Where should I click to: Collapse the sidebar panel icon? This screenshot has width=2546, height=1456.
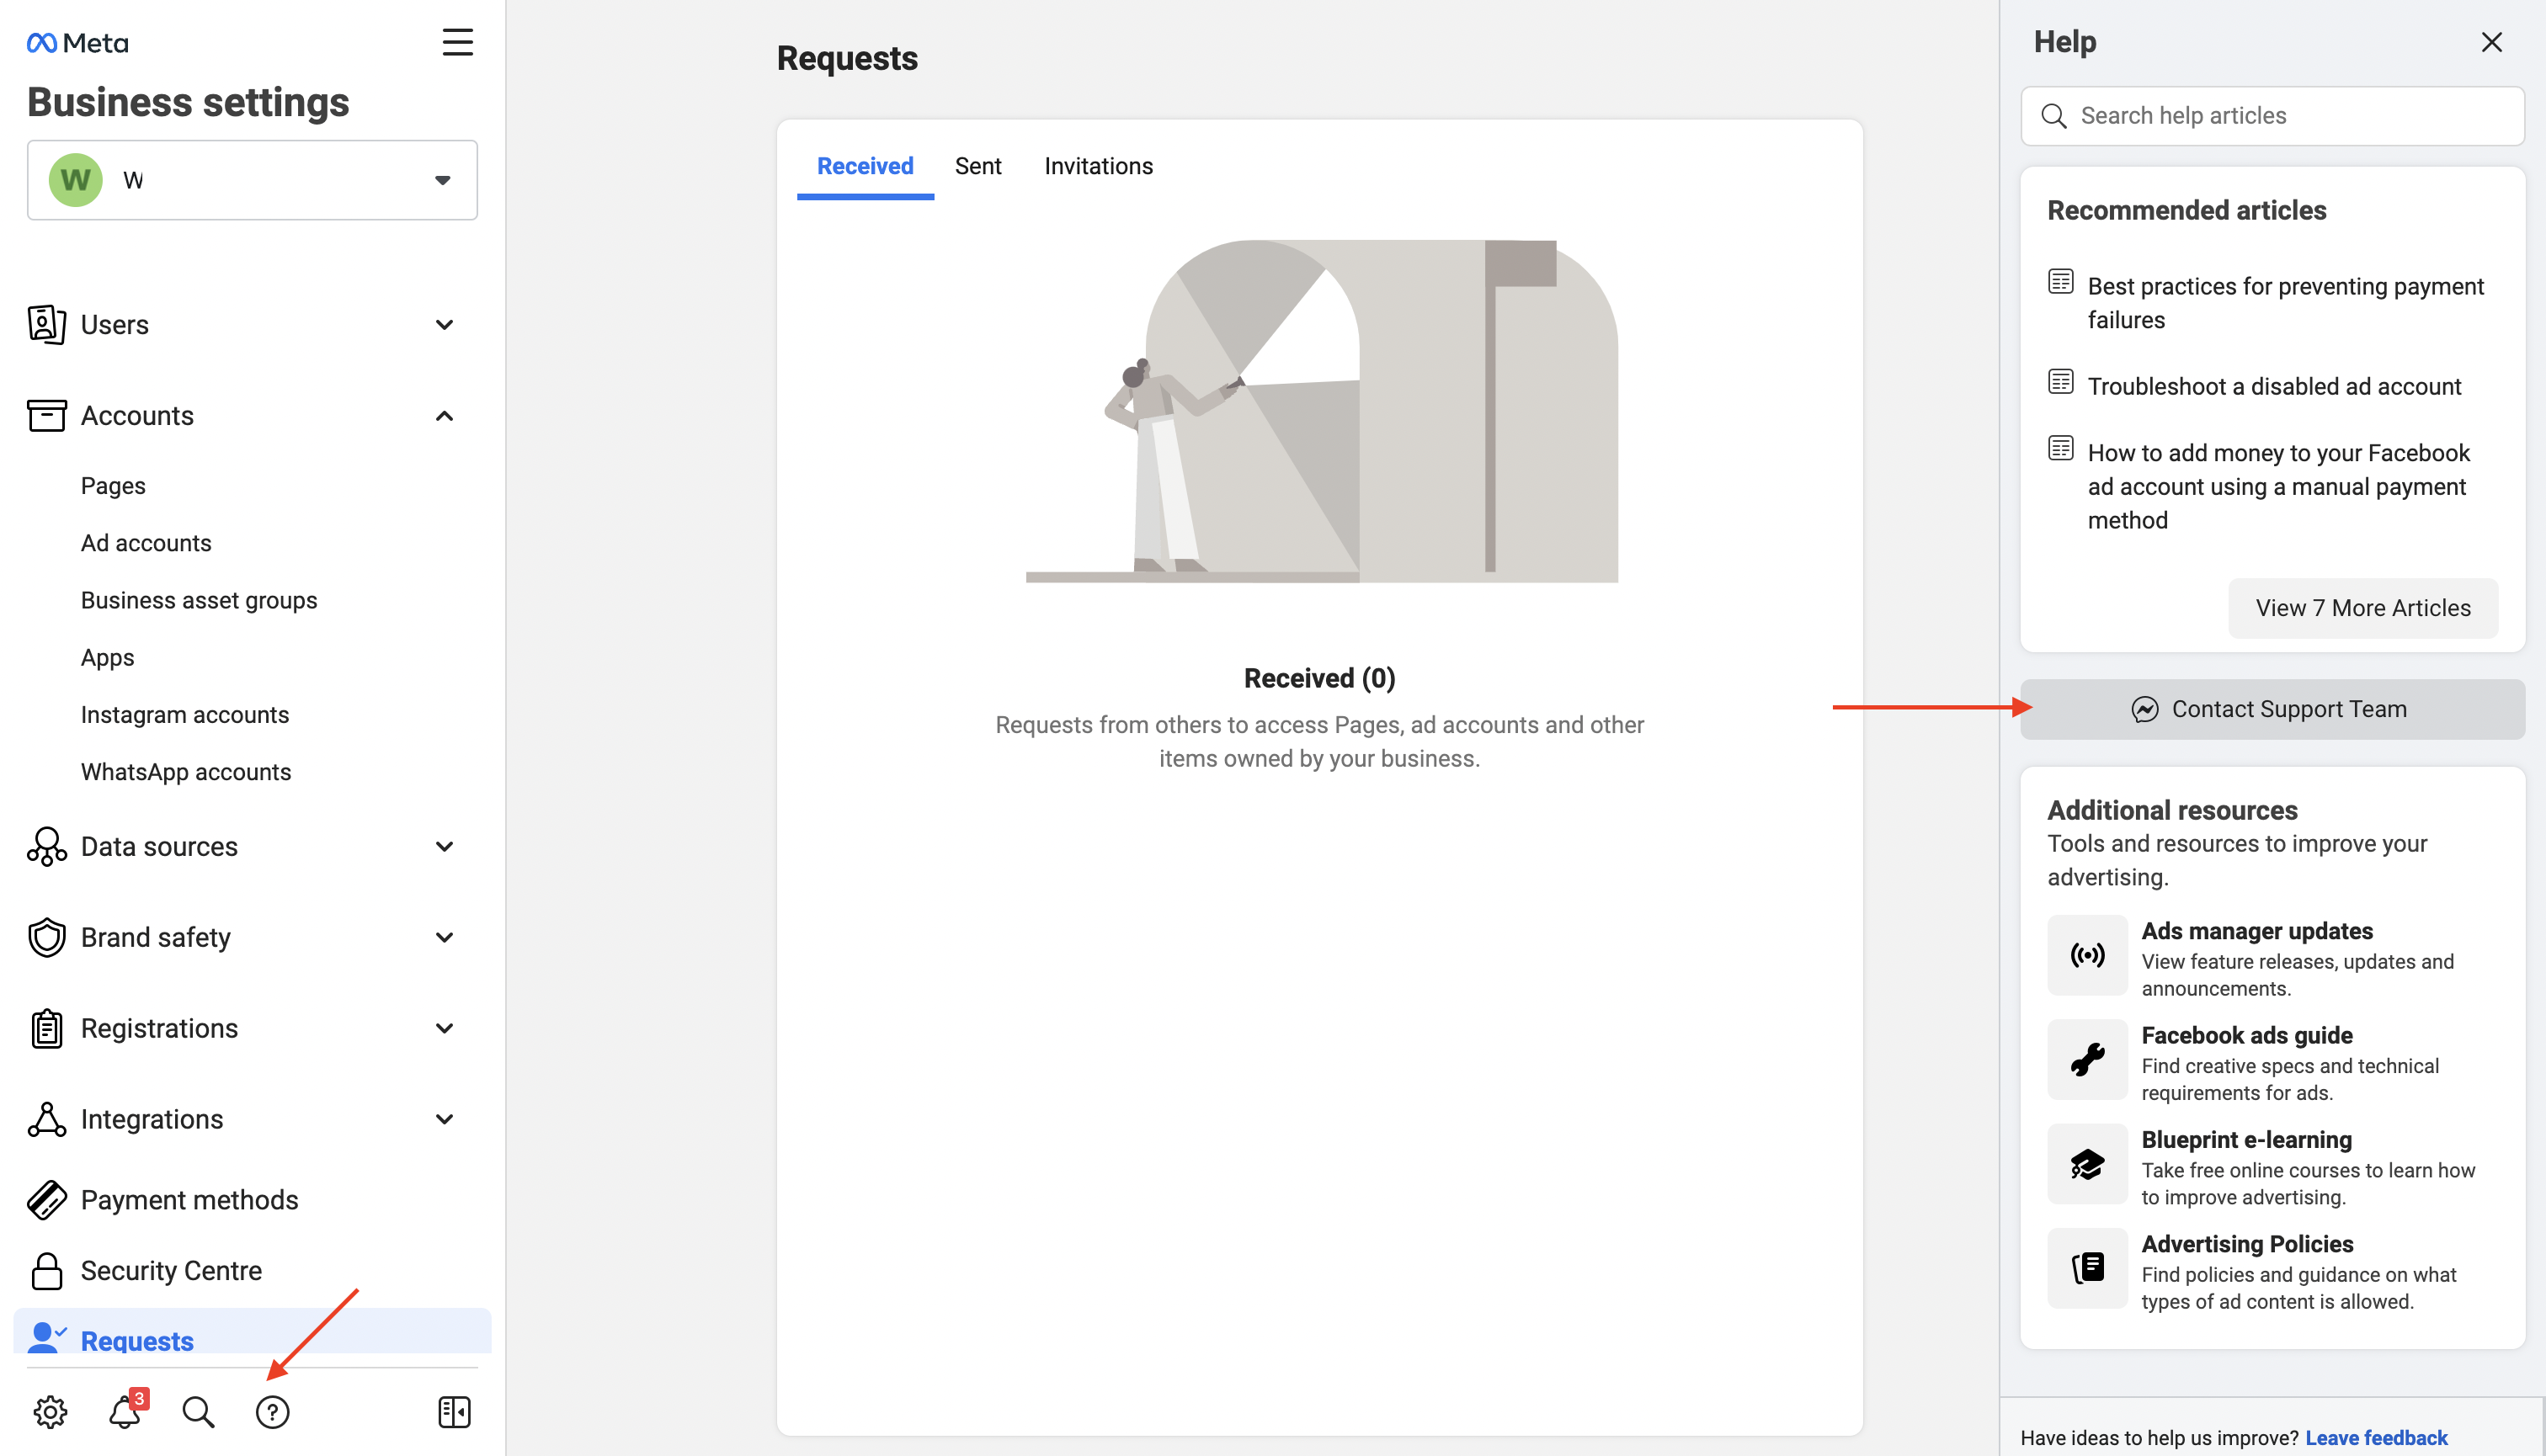454,1412
